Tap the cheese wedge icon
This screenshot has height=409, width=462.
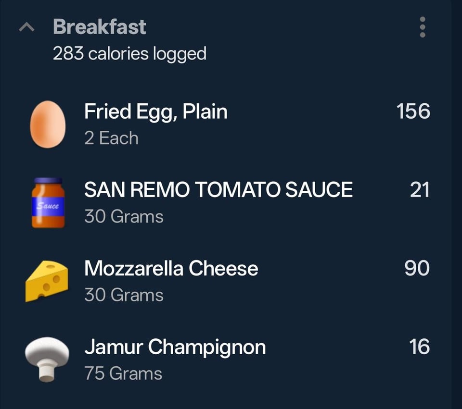[47, 281]
